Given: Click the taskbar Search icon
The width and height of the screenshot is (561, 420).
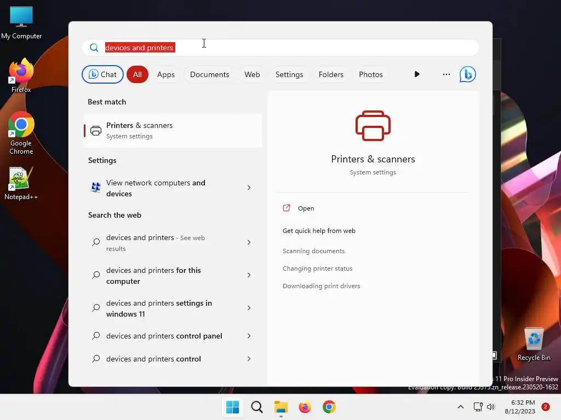Looking at the screenshot, I should 257,407.
